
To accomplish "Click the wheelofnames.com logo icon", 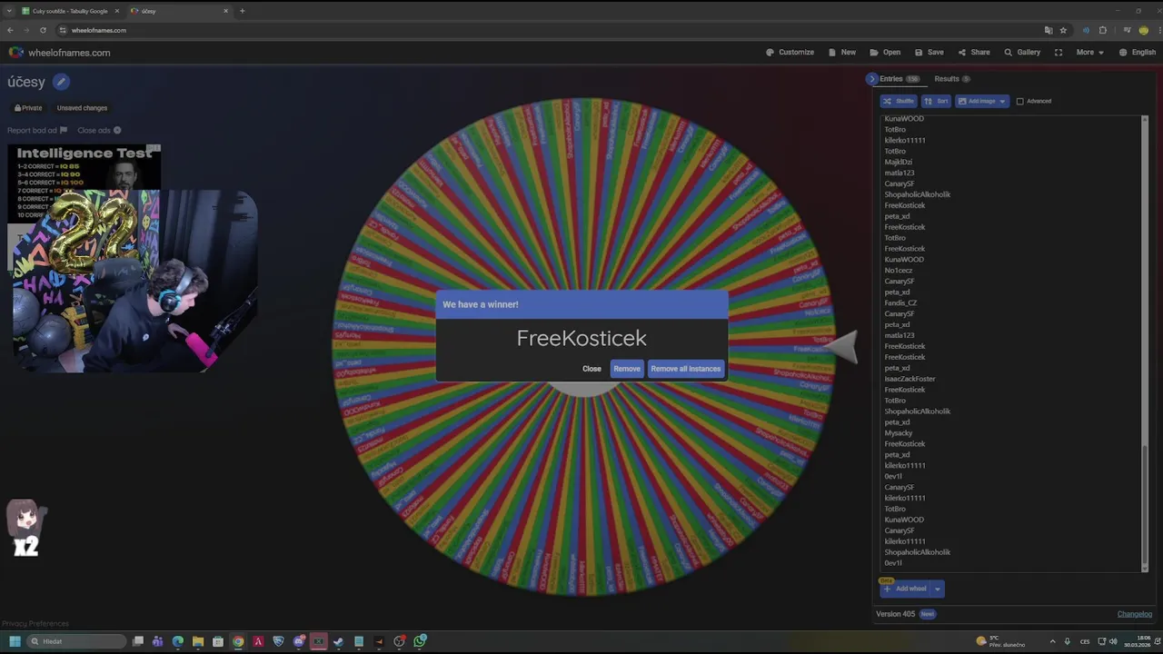I will pyautogui.click(x=15, y=53).
